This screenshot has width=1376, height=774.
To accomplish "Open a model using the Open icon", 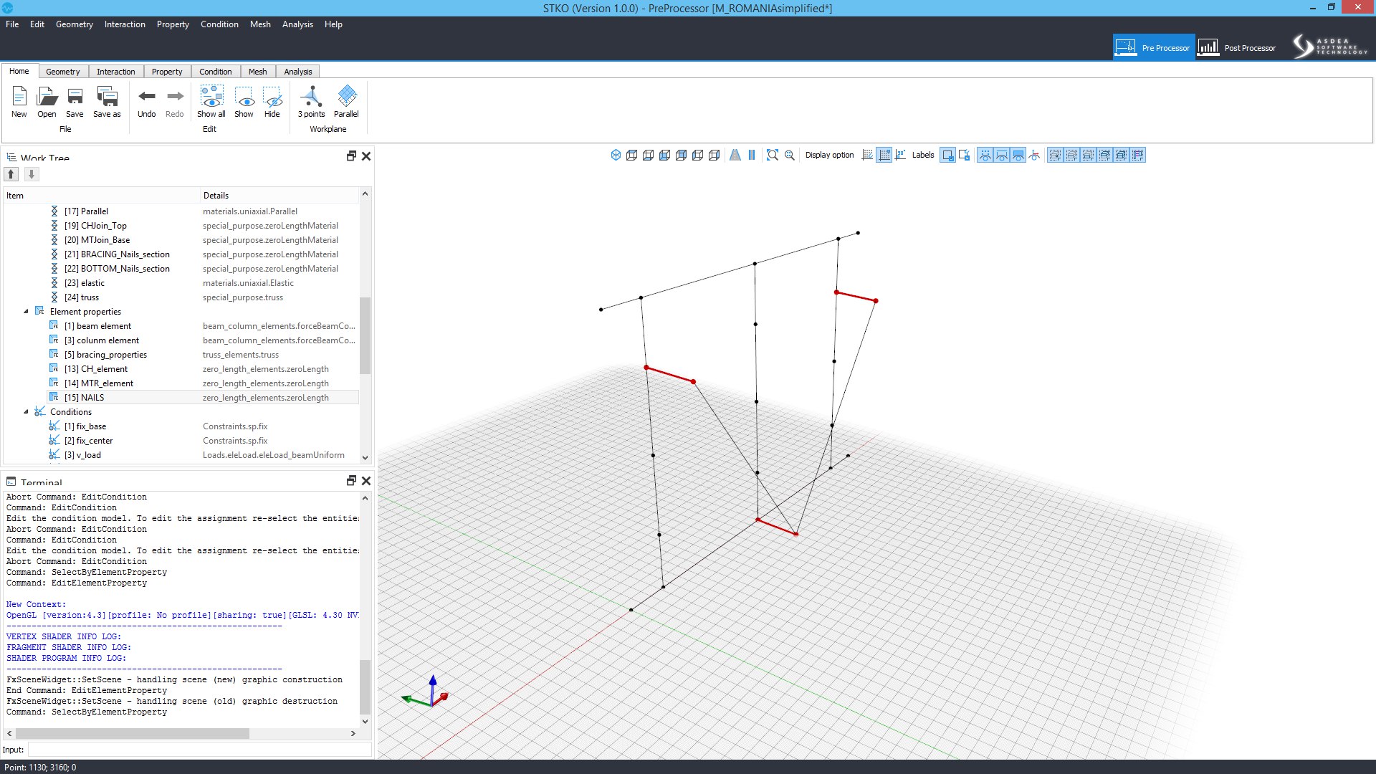I will click(47, 101).
